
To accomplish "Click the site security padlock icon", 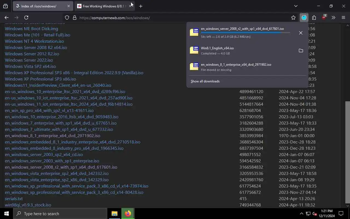I will 74,18.
